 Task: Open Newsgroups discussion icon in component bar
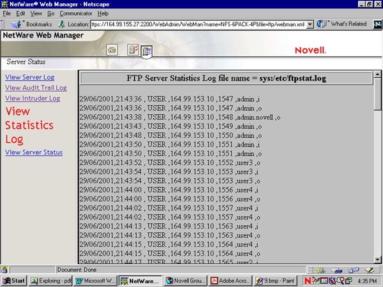point(353,270)
